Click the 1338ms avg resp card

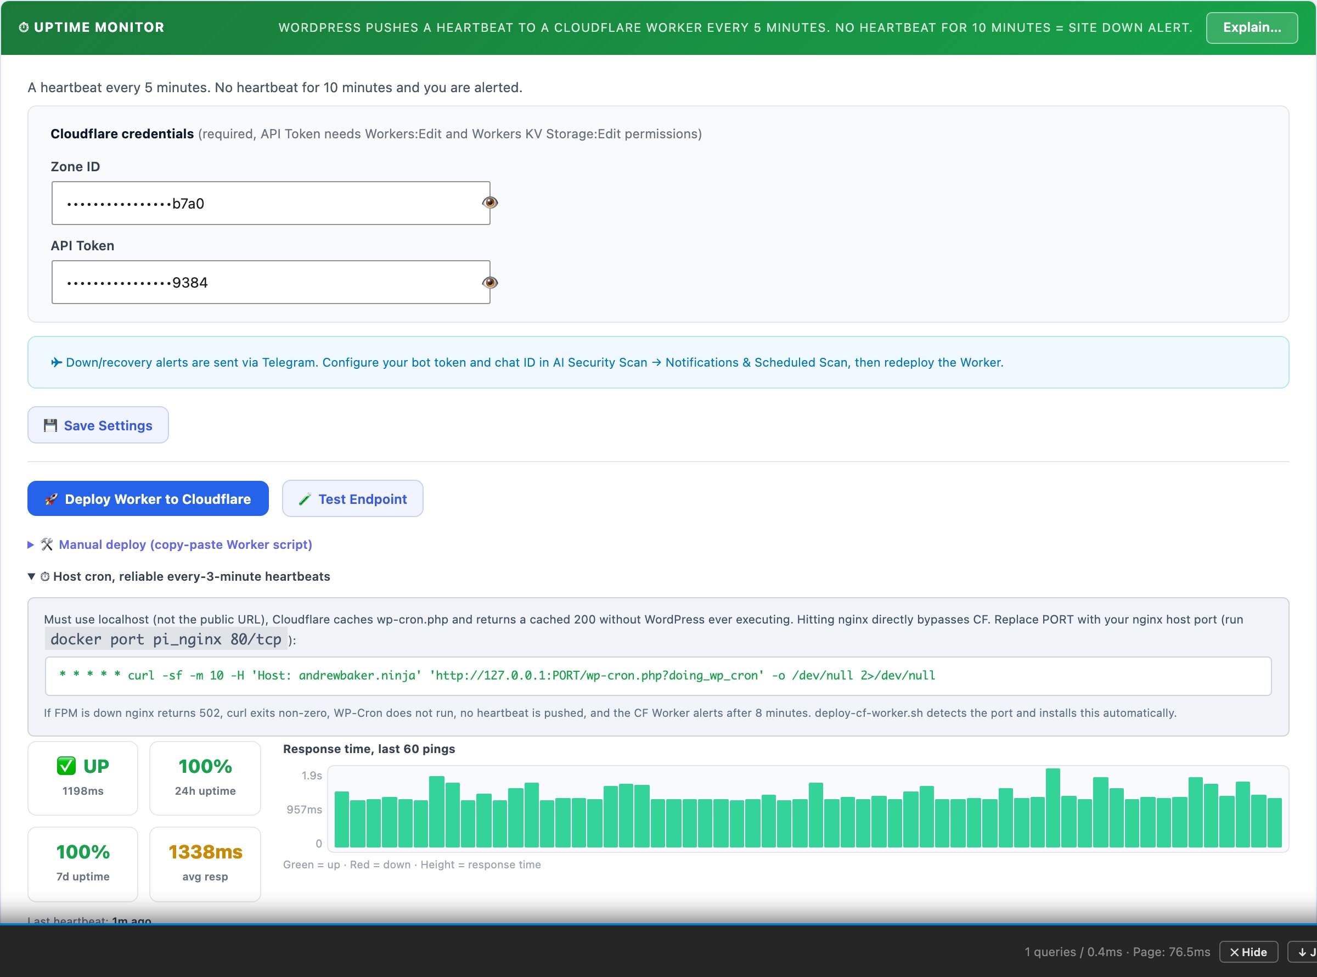pos(205,864)
